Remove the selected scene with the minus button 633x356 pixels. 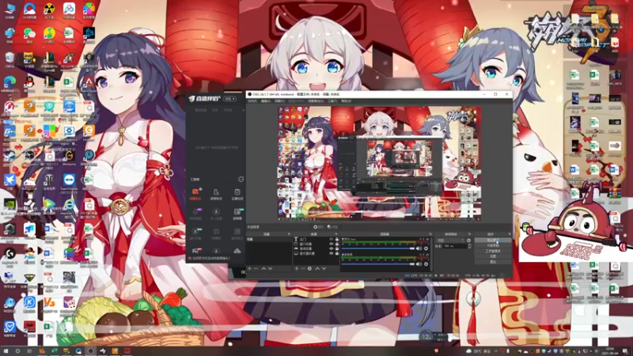click(256, 268)
